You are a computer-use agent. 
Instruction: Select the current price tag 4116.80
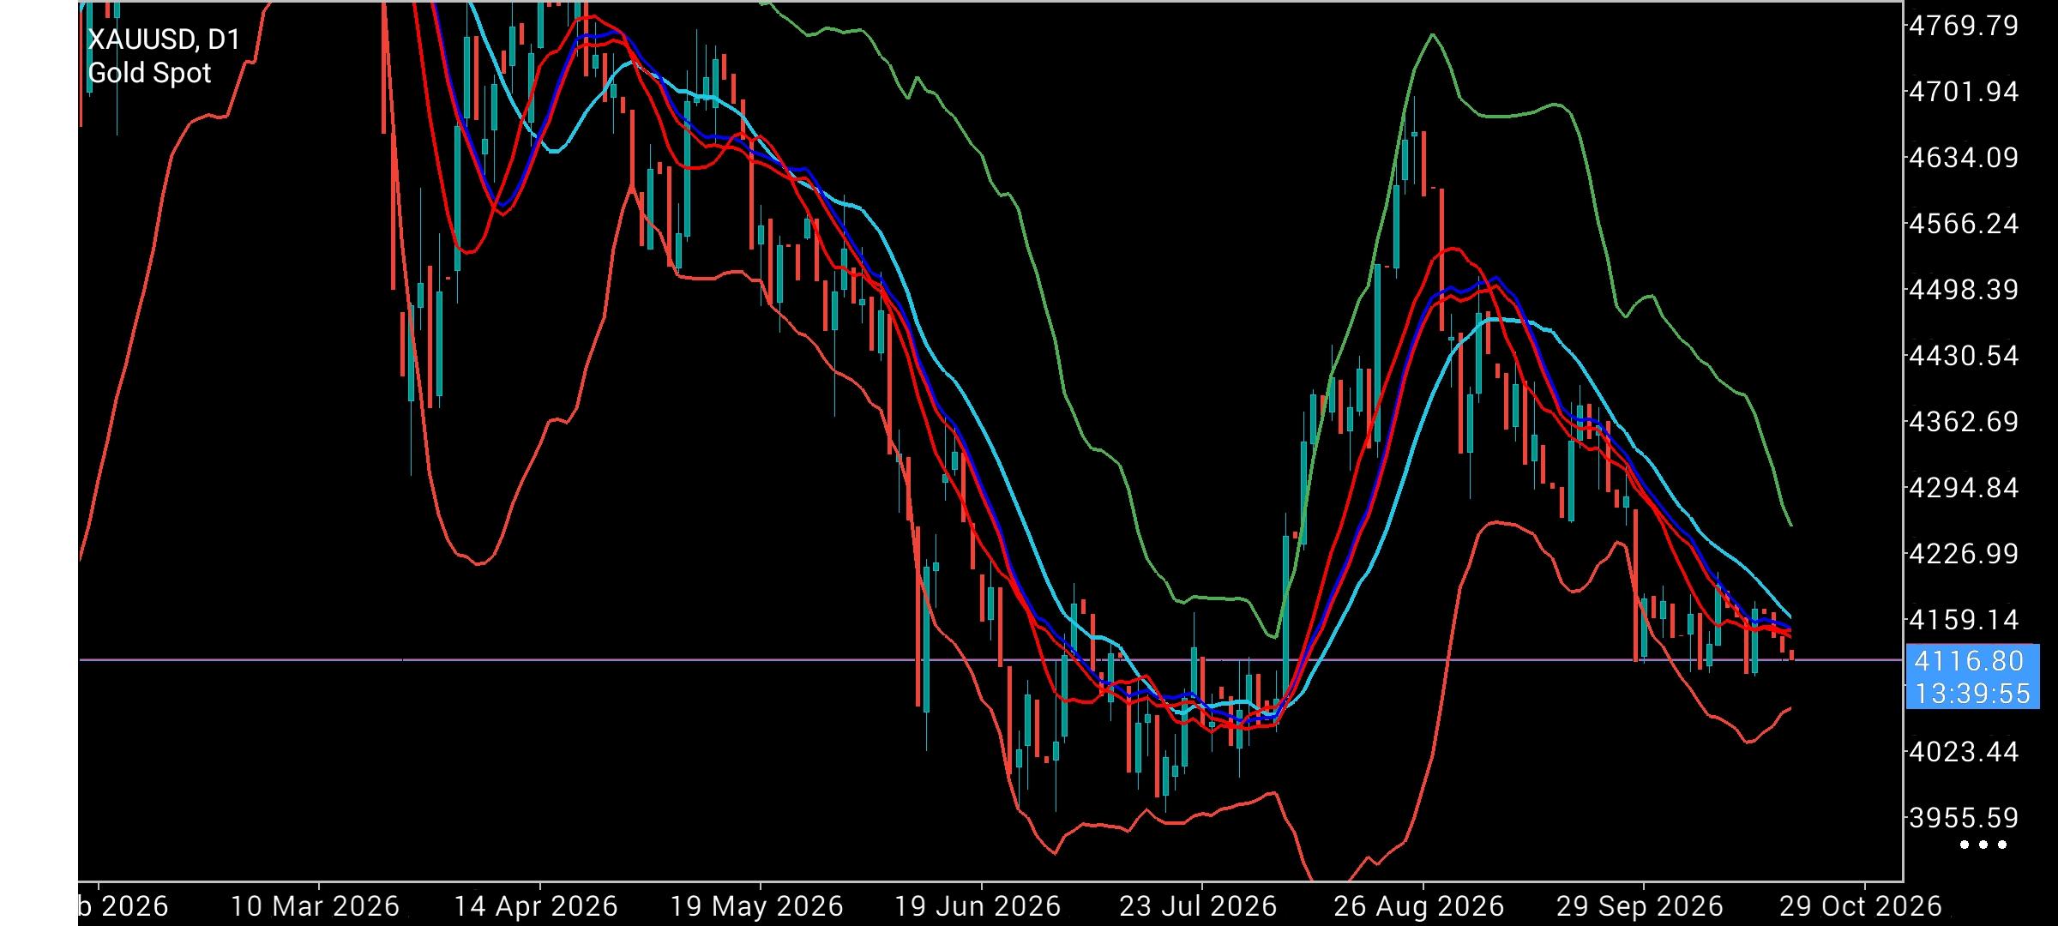point(1969,661)
